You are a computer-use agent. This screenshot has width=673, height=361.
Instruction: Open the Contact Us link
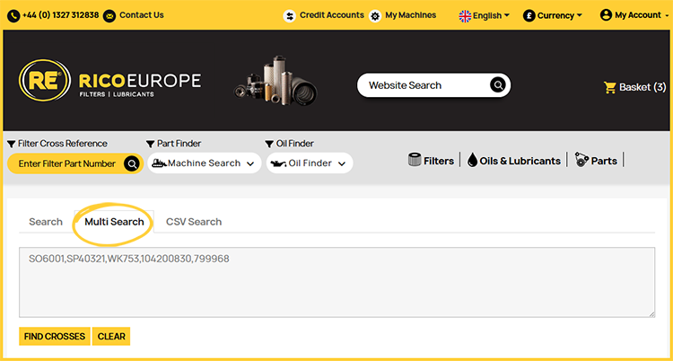141,15
